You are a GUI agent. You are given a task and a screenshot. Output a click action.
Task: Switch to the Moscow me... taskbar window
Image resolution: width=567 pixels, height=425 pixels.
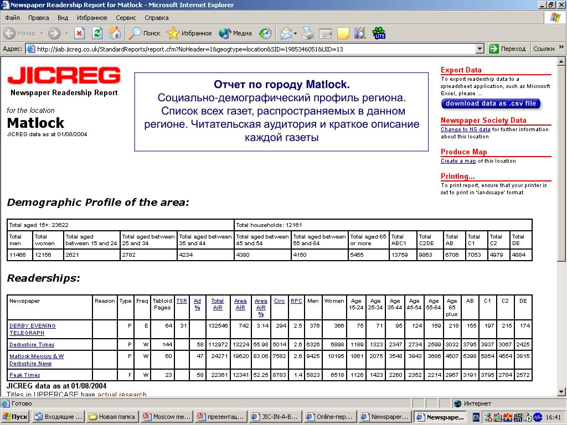167,417
